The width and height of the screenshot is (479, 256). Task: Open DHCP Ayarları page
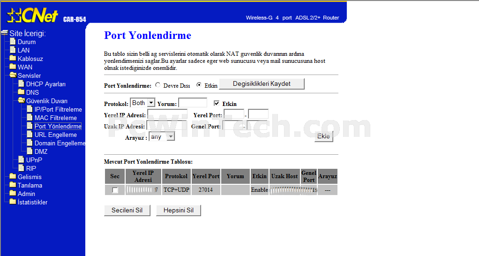pos(46,84)
